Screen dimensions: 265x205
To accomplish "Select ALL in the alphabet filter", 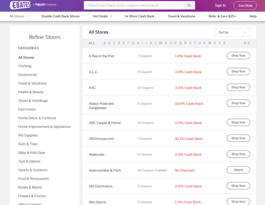I will (92, 43).
